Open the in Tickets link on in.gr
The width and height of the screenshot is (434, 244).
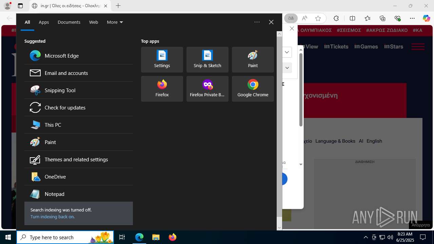(x=336, y=46)
